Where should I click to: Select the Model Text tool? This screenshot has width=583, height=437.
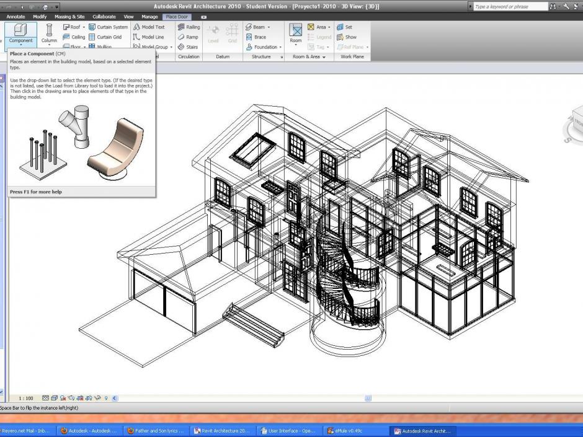[149, 27]
